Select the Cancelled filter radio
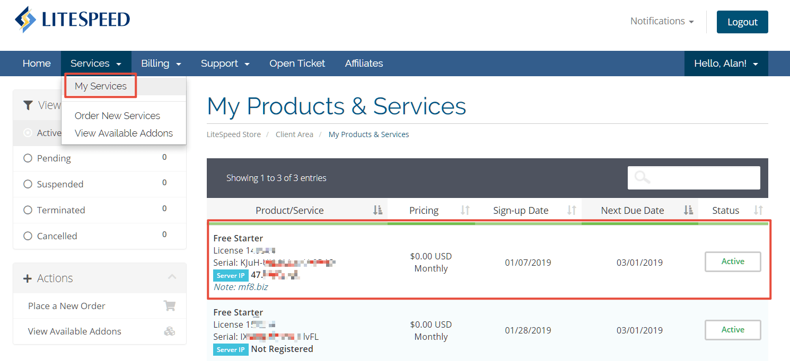The image size is (790, 361). pyautogui.click(x=28, y=236)
